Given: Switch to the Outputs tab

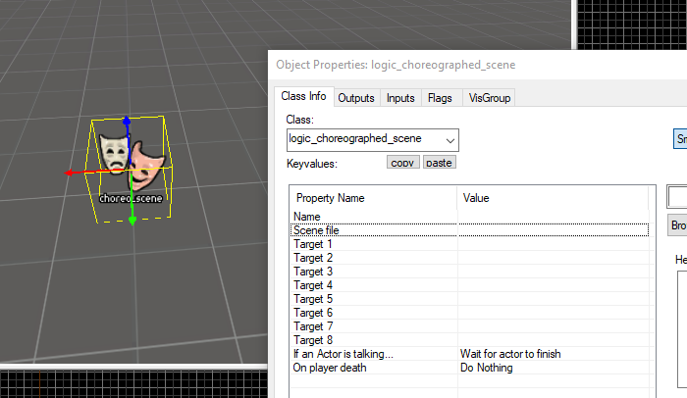Looking at the screenshot, I should tap(356, 98).
